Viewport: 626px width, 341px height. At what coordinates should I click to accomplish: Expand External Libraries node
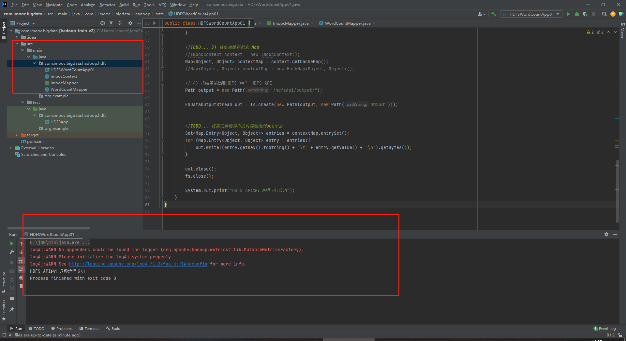click(11, 148)
